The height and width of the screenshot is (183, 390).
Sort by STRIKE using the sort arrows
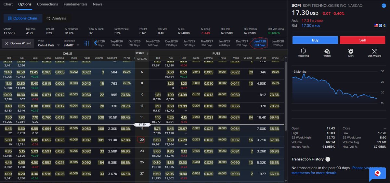148,53
